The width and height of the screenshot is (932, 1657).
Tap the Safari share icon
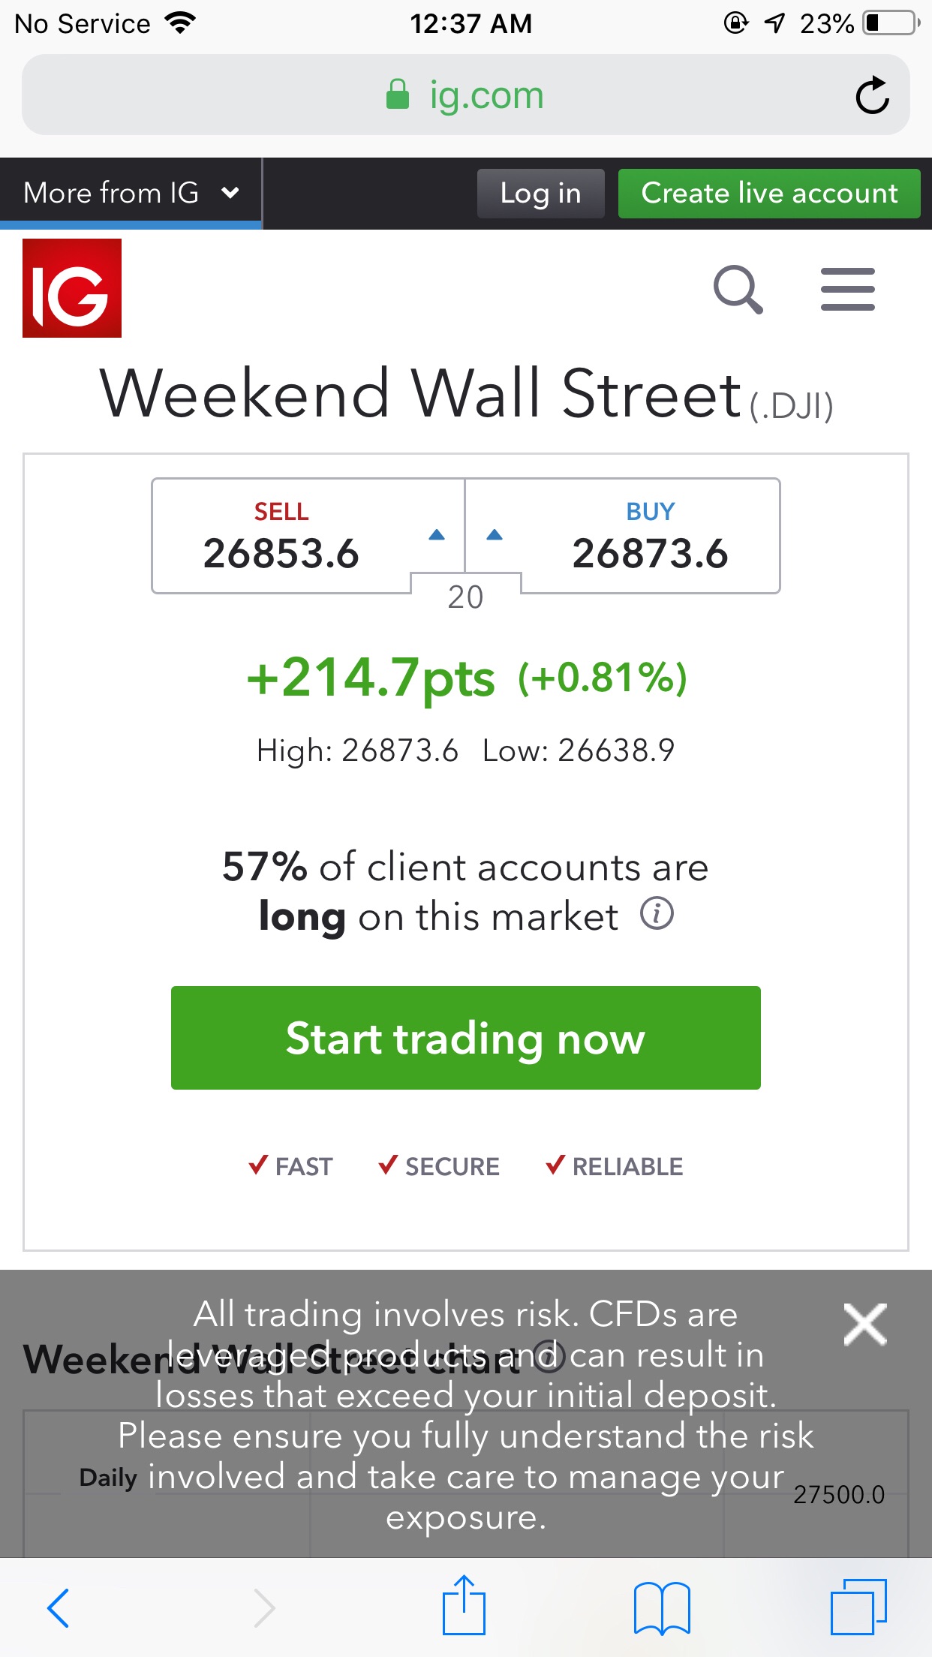click(x=464, y=1604)
